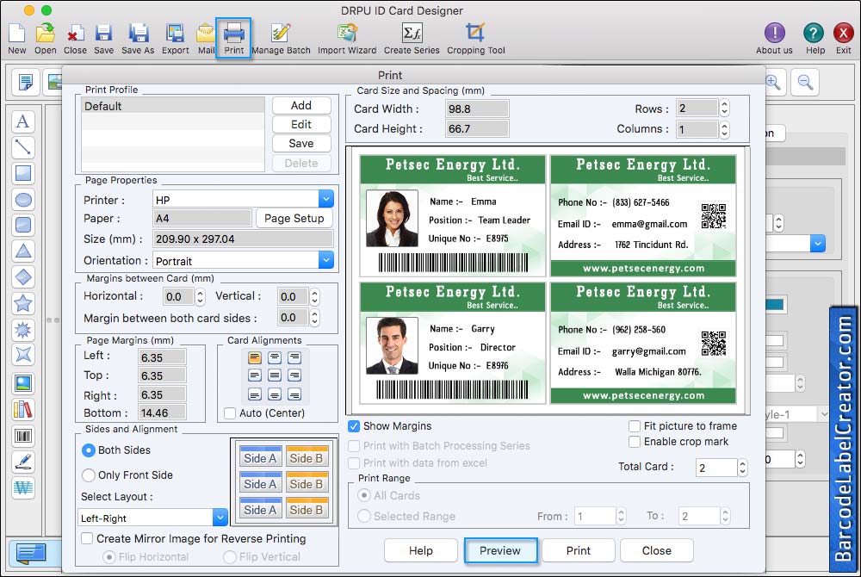The height and width of the screenshot is (577, 861).
Task: Check Auto (Center) alignment
Action: (230, 413)
